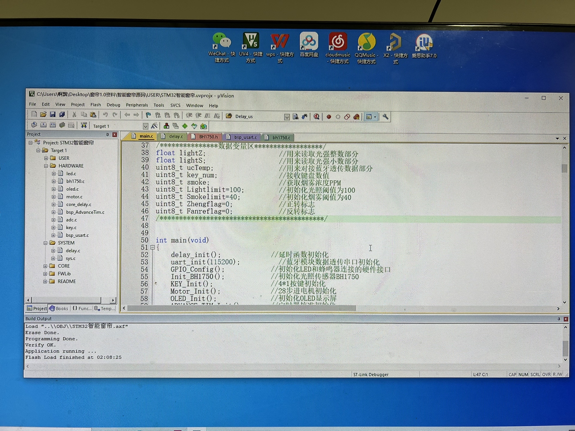The width and height of the screenshot is (575, 431).
Task: Click the Manage Project Items icon
Action: [x=167, y=126]
